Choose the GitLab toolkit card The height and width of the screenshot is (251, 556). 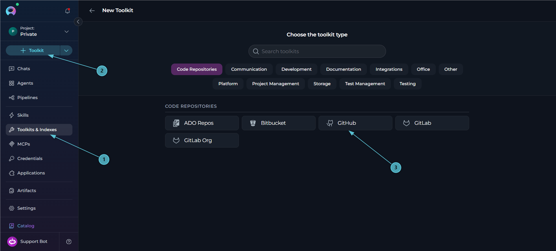click(432, 123)
